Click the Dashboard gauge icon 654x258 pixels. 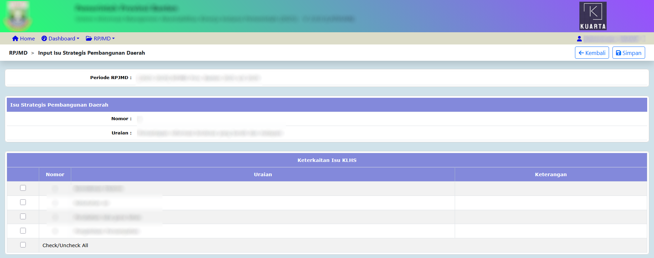point(44,39)
